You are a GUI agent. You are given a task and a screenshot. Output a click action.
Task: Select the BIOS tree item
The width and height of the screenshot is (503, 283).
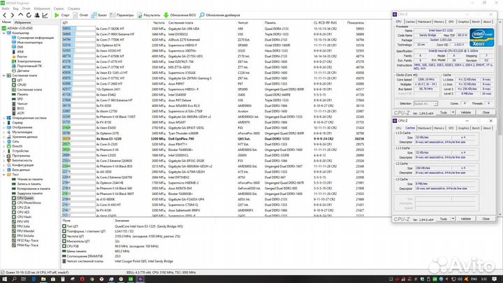pyautogui.click(x=20, y=108)
